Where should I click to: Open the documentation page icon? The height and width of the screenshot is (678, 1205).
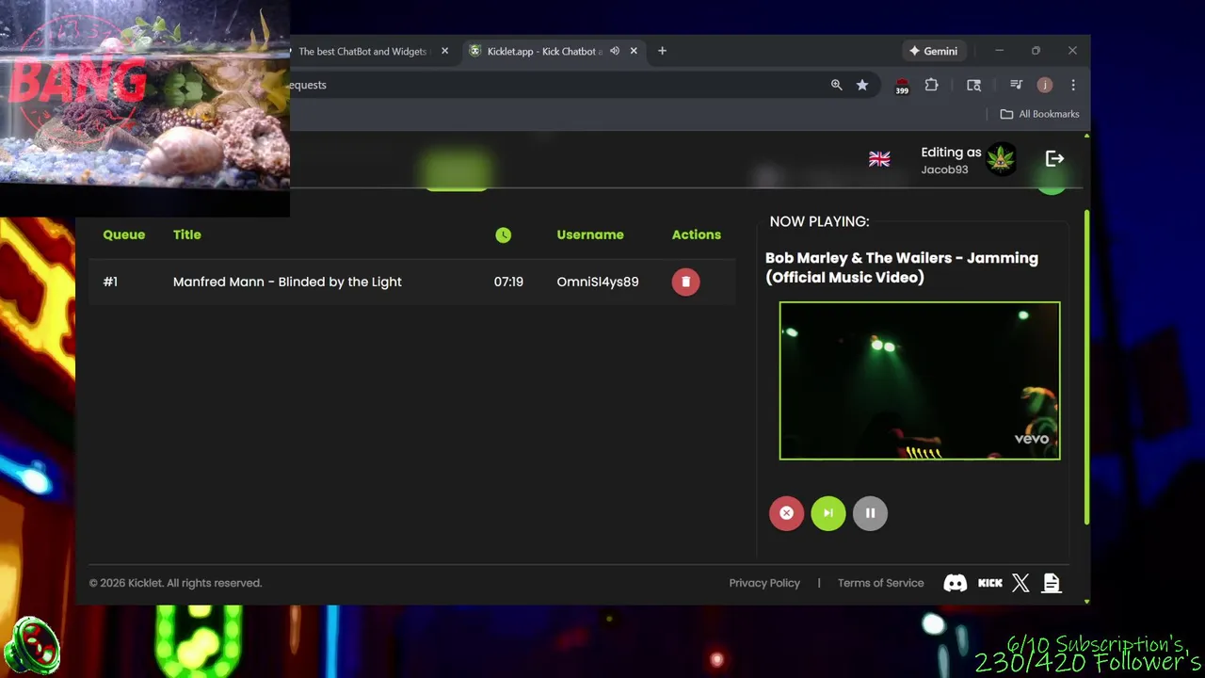pos(1052,583)
